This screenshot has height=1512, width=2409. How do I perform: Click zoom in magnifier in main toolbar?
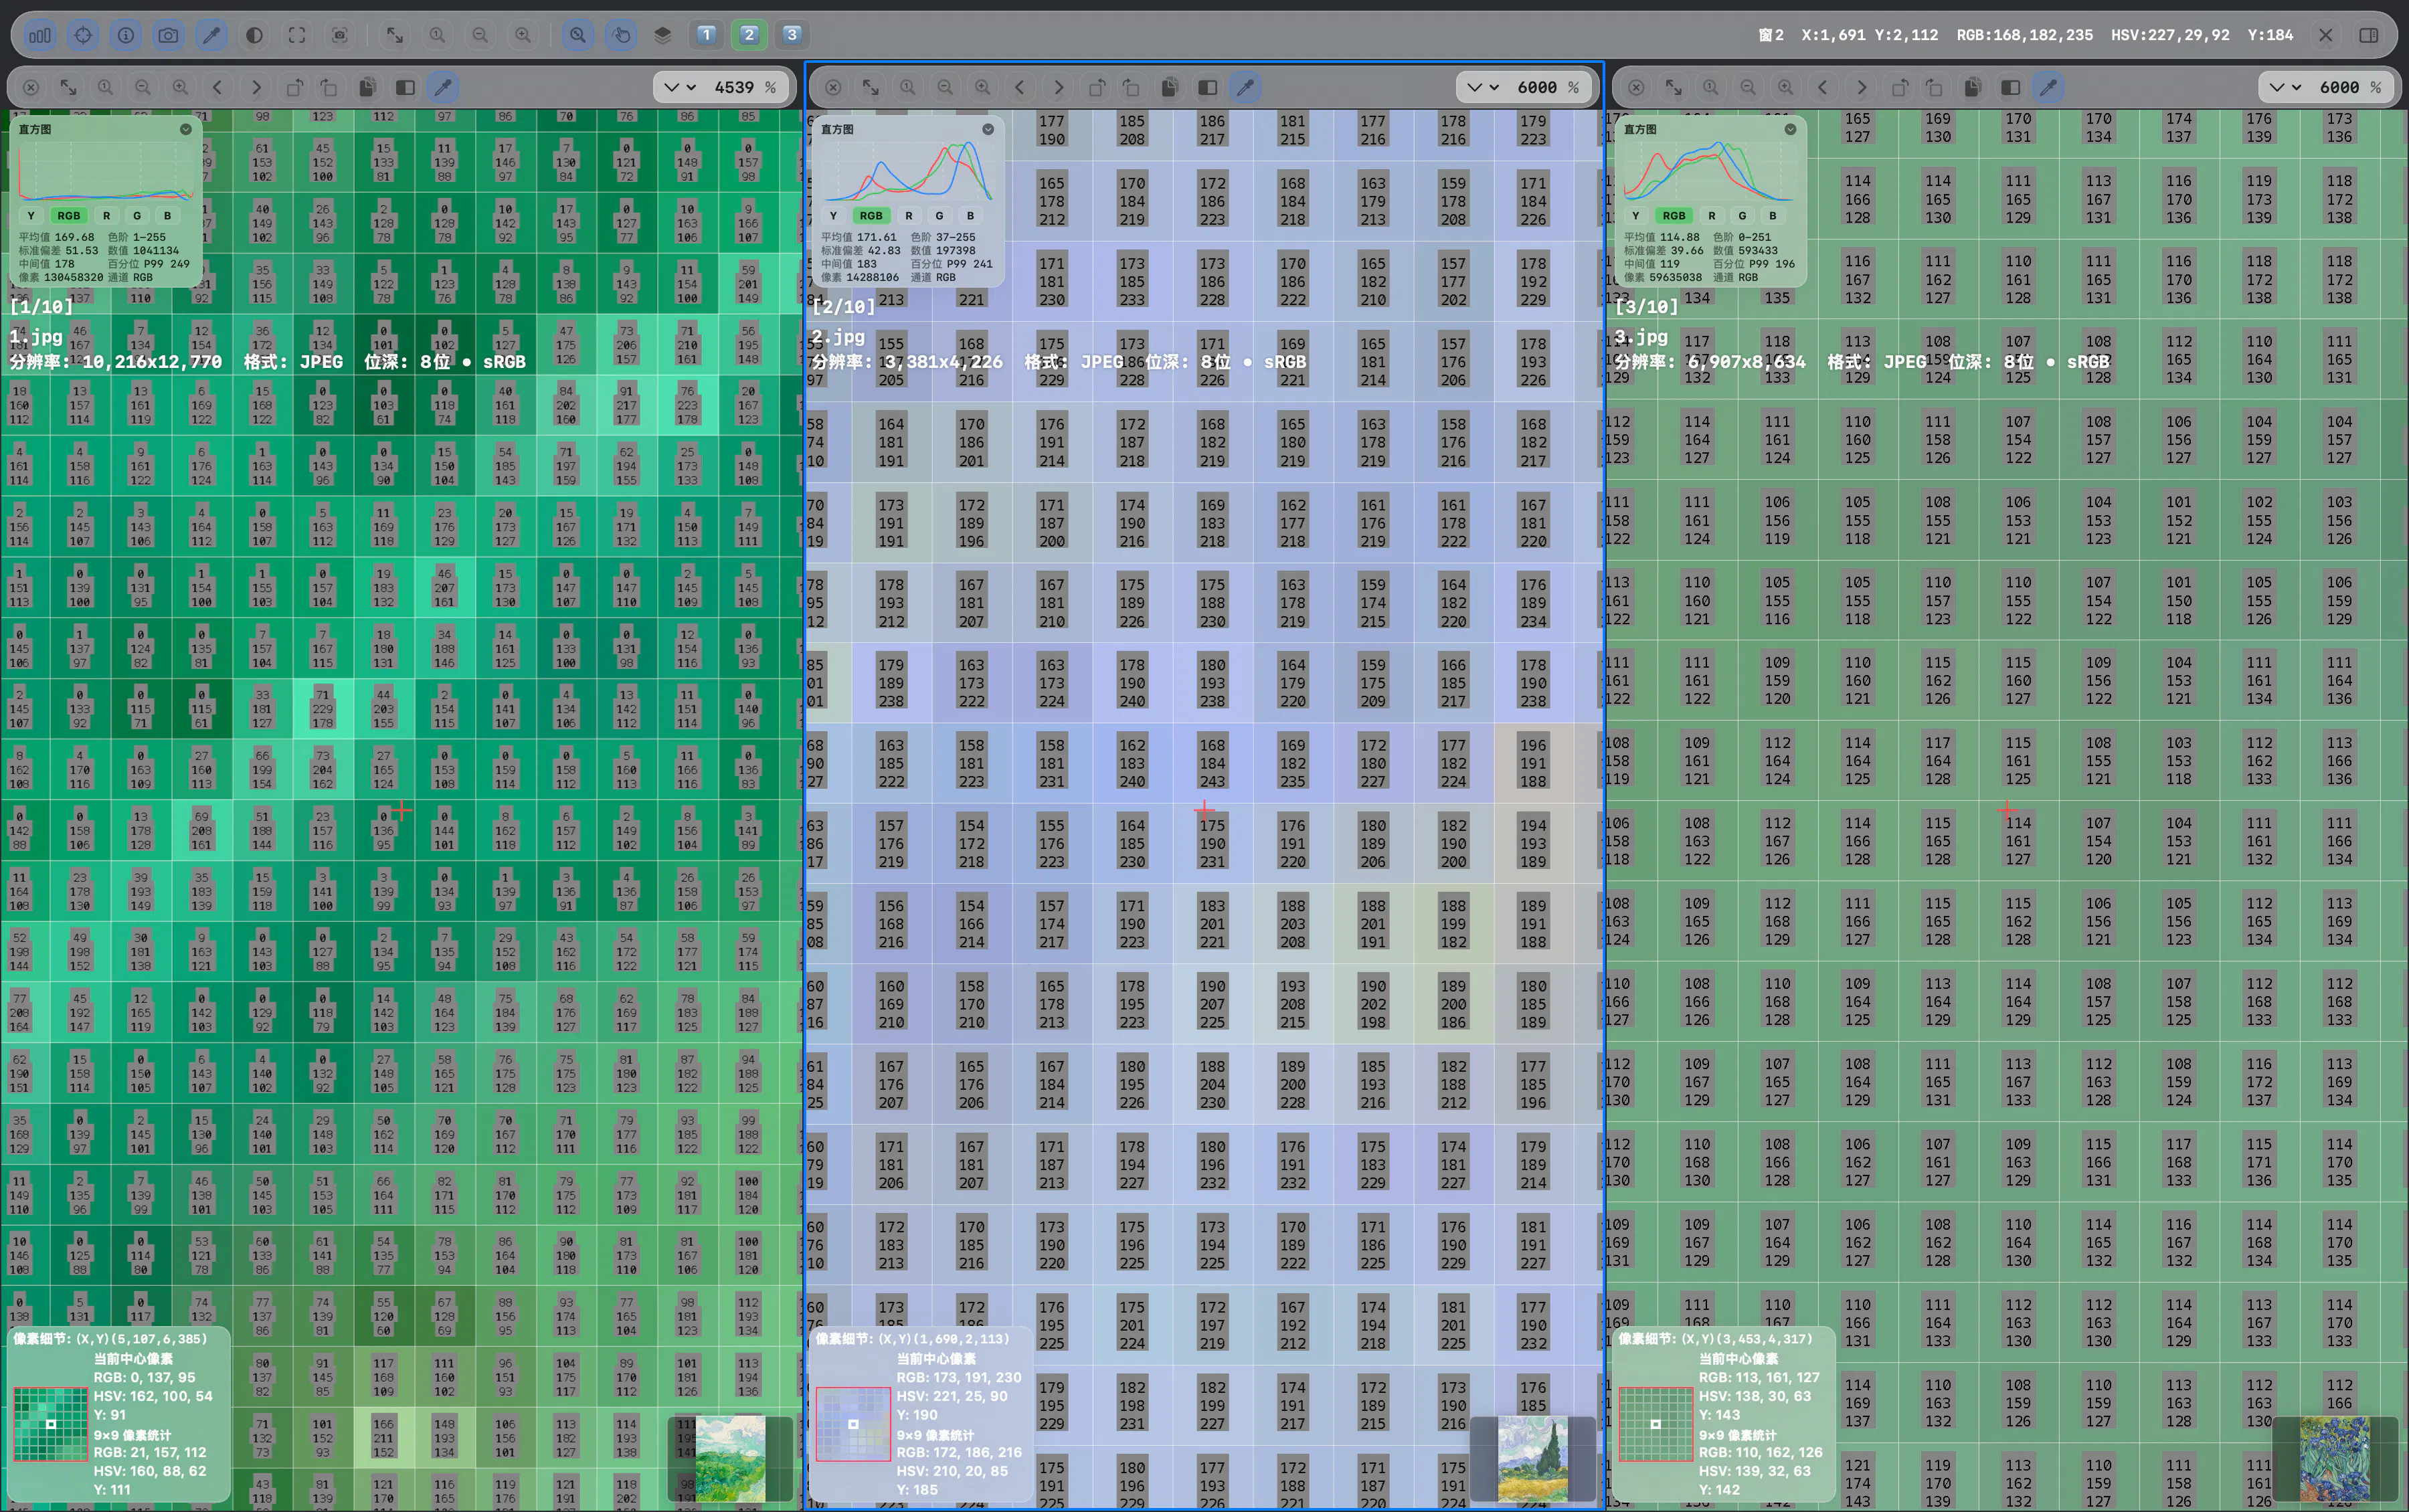[x=523, y=35]
